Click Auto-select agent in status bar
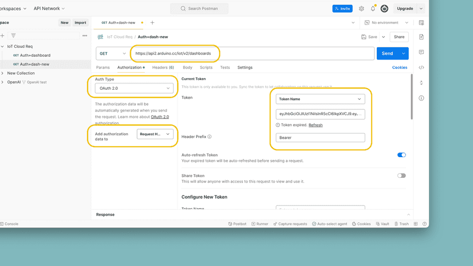Screen dimensions: 473x266 coord(330,224)
